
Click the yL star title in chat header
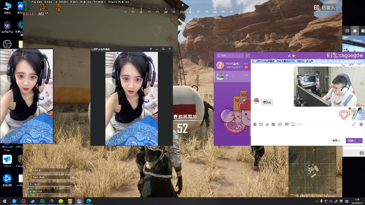pos(291,56)
